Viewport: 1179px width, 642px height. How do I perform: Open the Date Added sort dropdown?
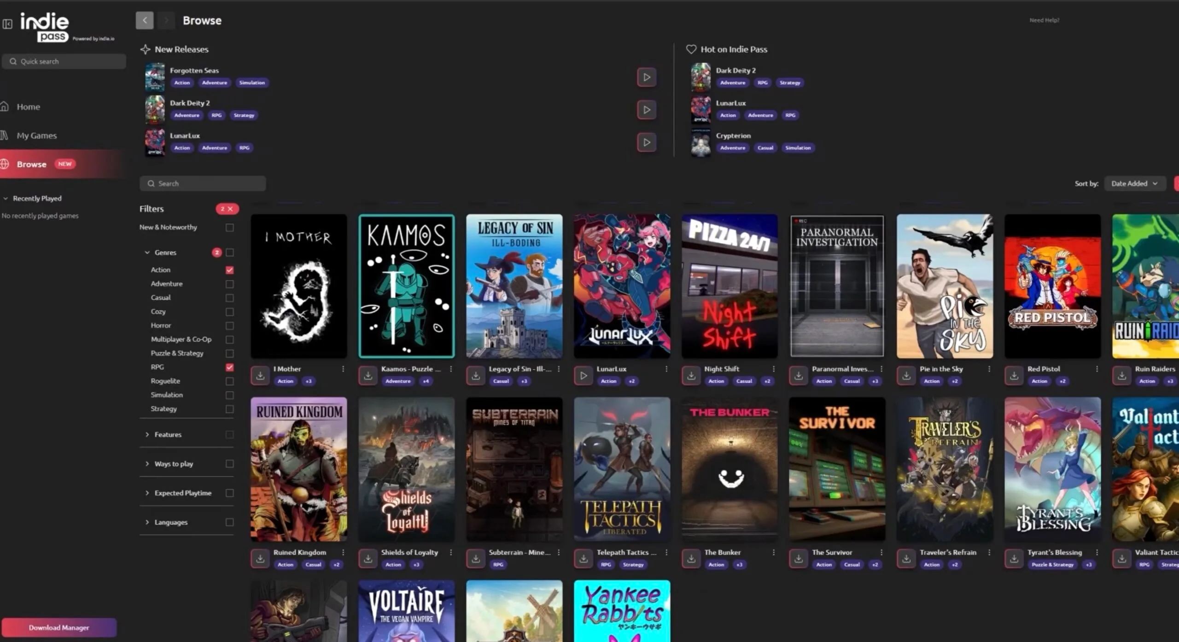(x=1134, y=183)
